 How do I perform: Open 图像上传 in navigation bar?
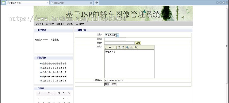[61, 24]
